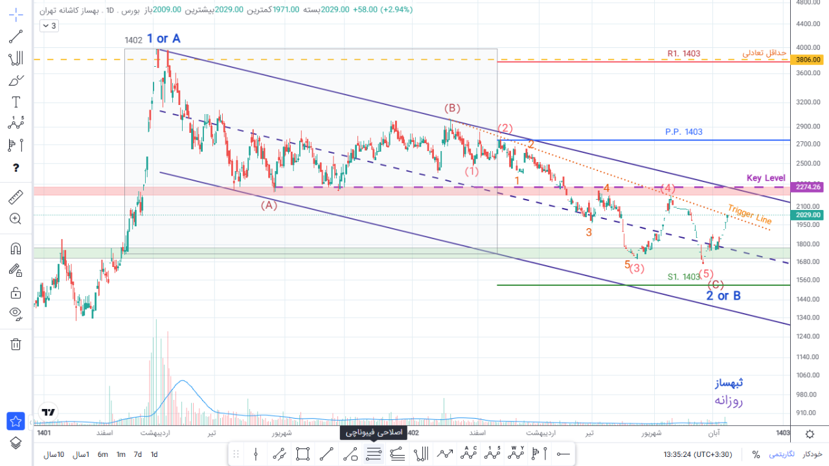Choose the Text annotation tool

tap(16, 102)
